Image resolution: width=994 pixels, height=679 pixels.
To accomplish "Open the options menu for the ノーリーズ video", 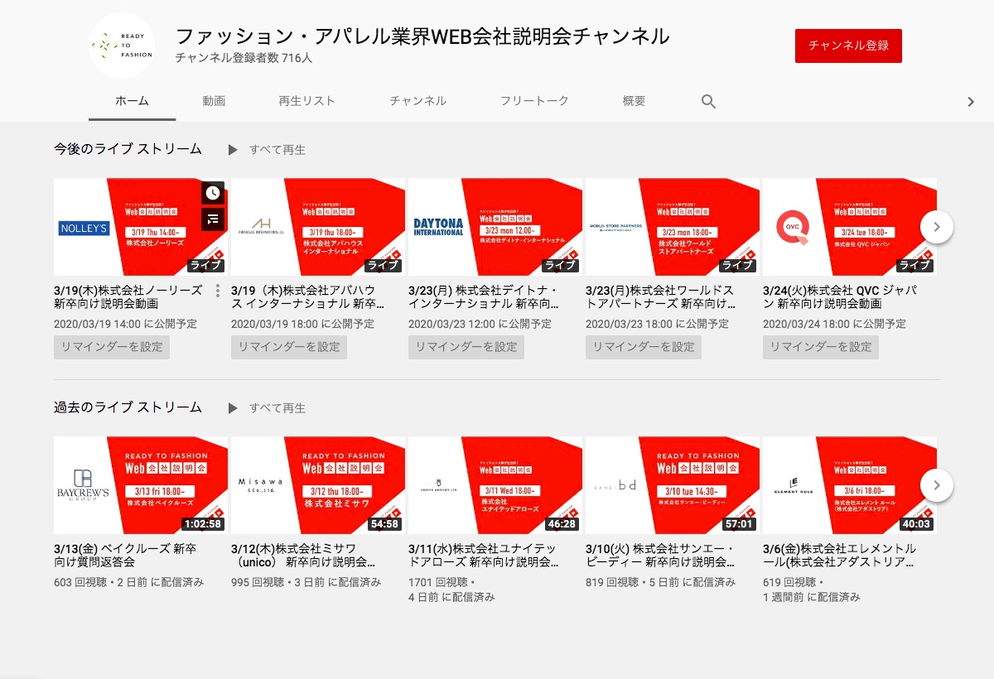I will [217, 291].
